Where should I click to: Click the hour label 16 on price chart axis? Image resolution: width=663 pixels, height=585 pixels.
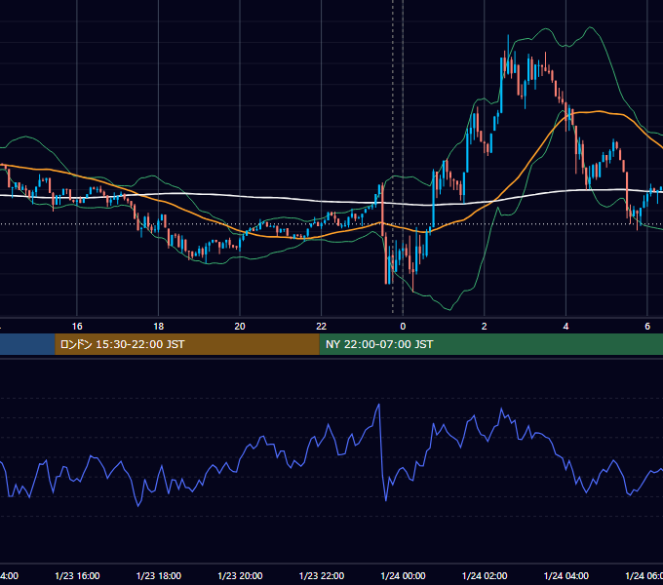(x=77, y=327)
